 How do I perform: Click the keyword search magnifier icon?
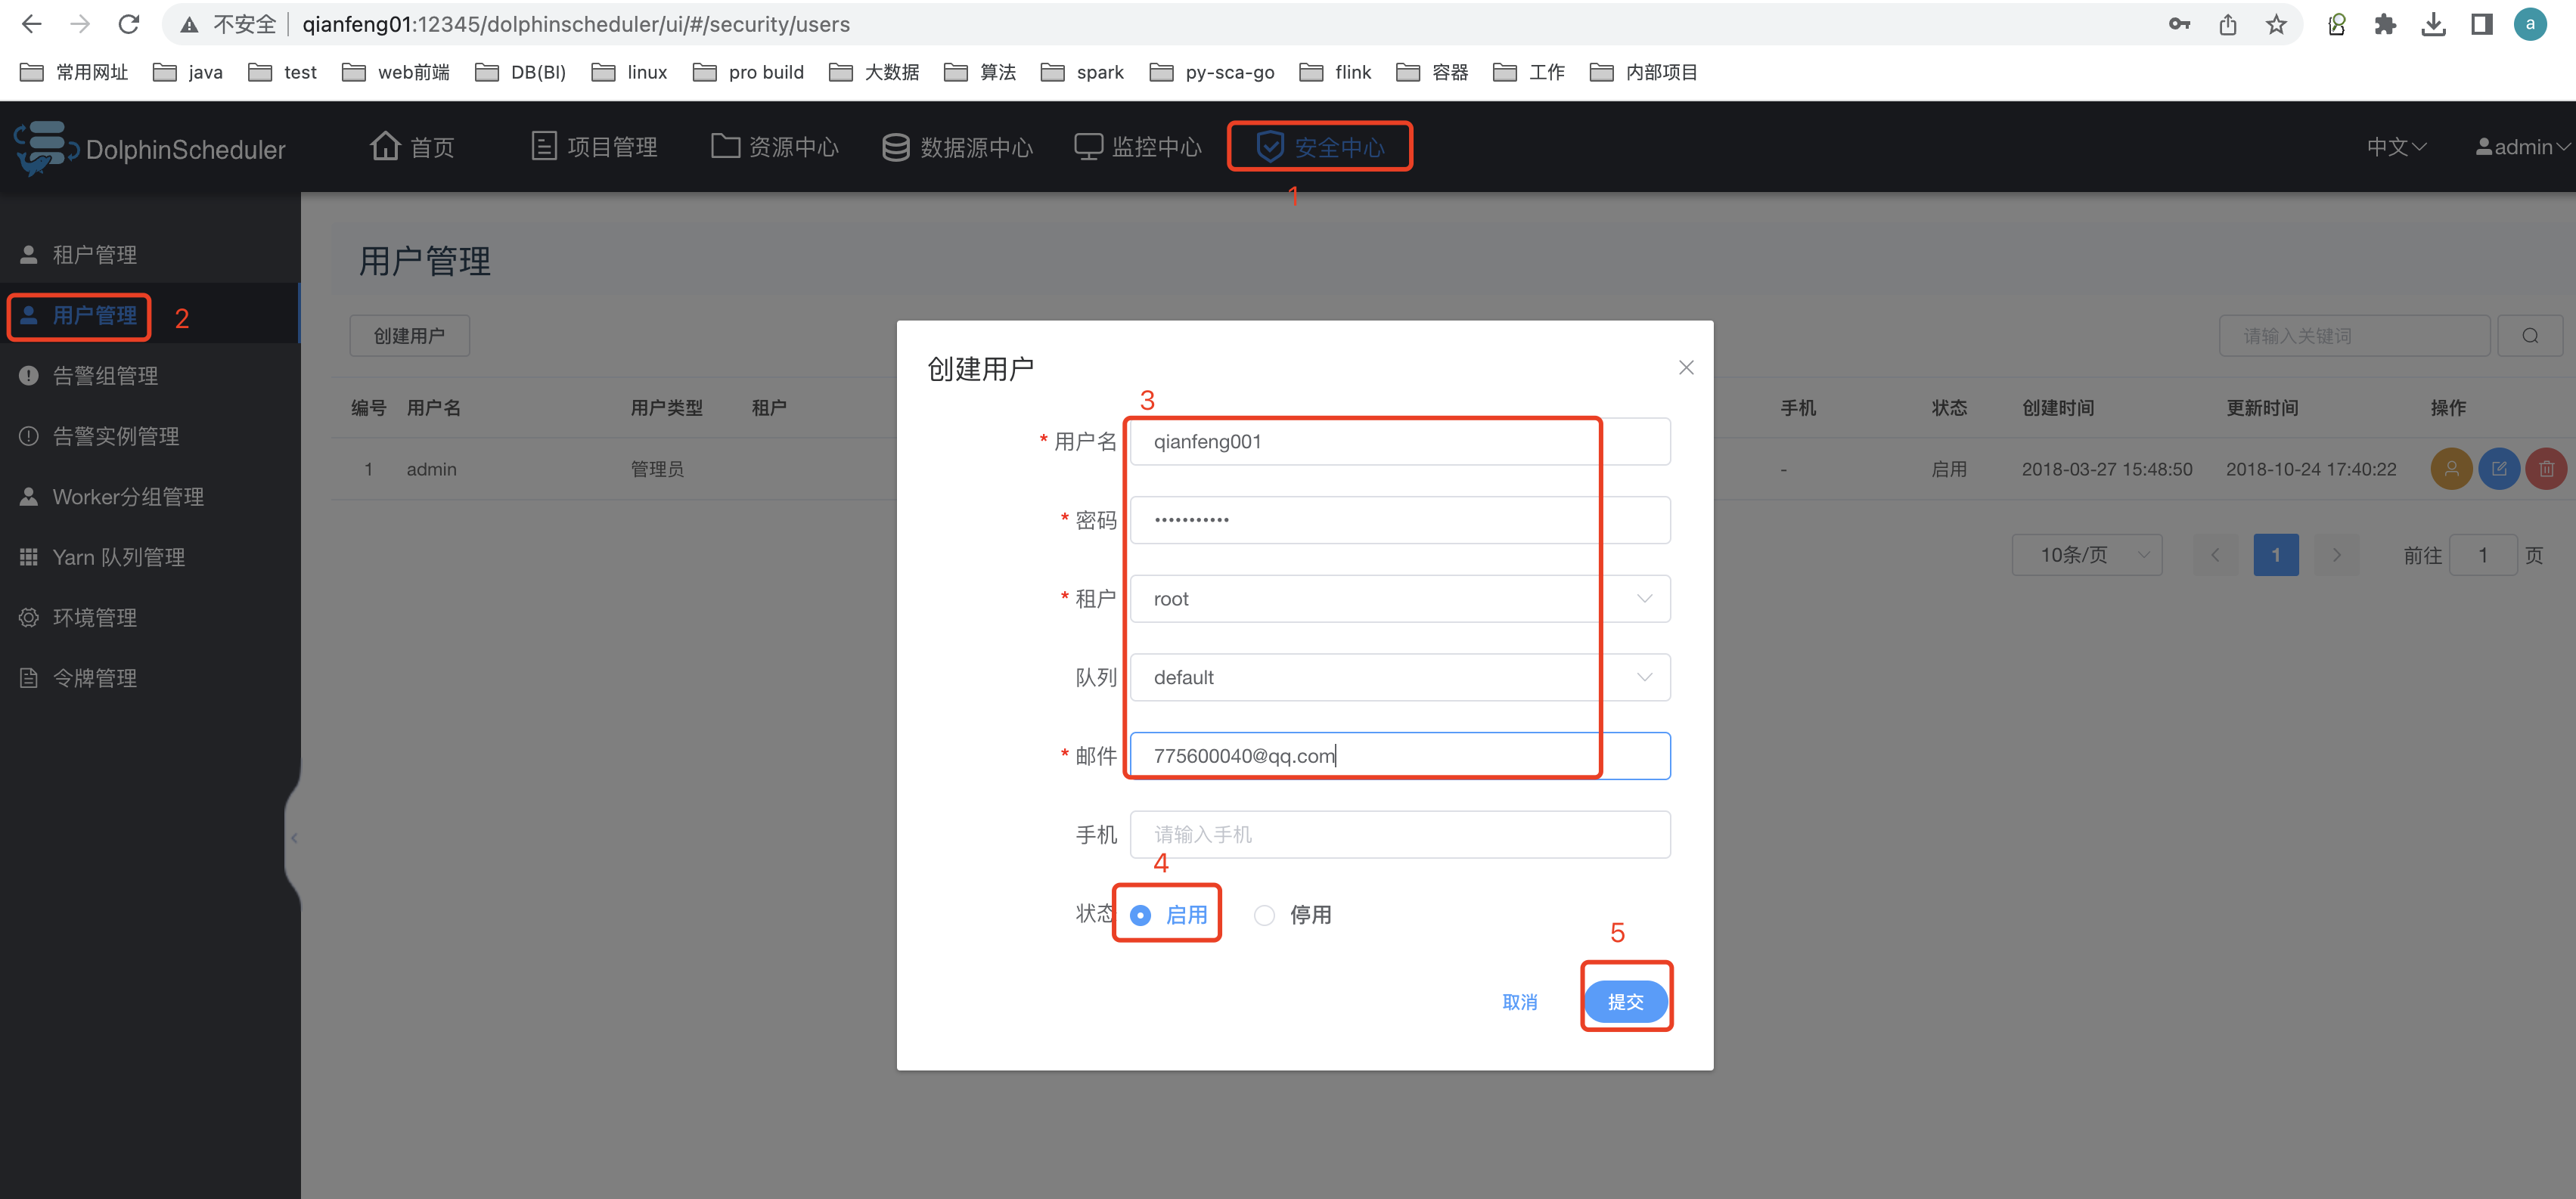pyautogui.click(x=2529, y=336)
